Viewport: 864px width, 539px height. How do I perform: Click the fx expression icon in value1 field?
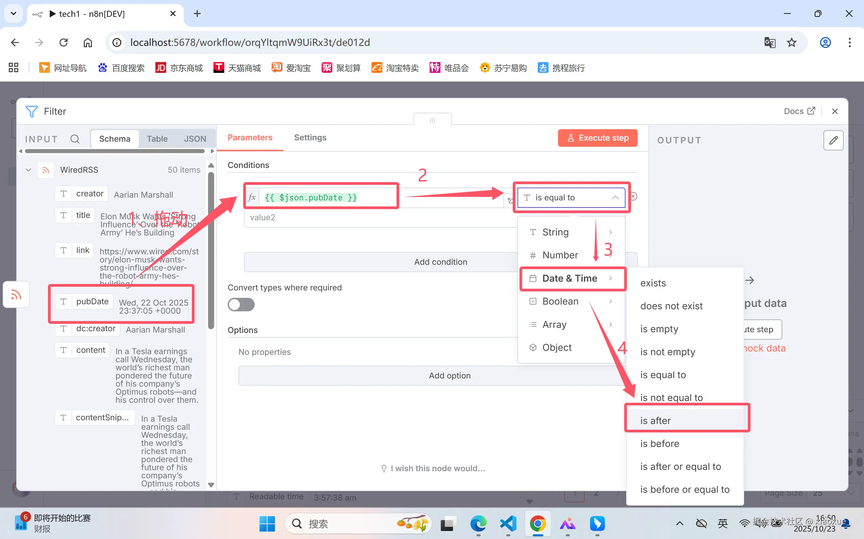coord(252,198)
